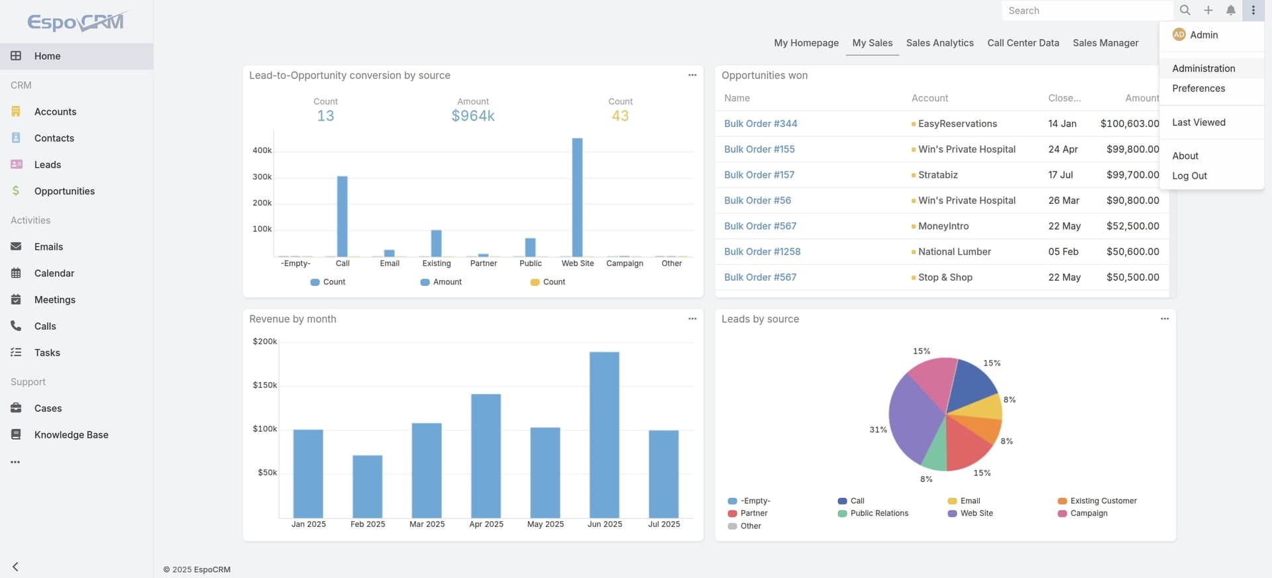1272x578 pixels.
Task: Click the Emails envelope icon
Action: [x=16, y=247]
